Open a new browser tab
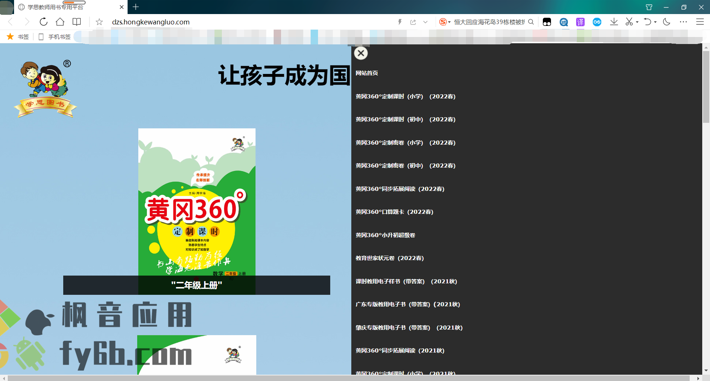This screenshot has width=710, height=381. [x=136, y=7]
